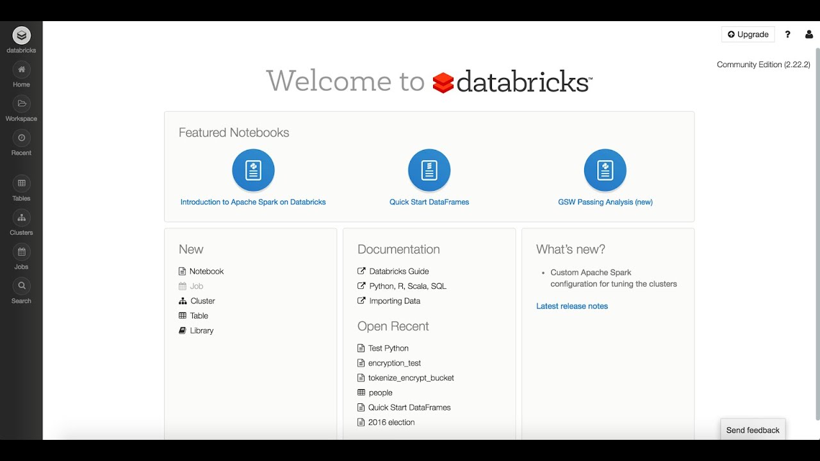820x461 pixels.
Task: Open recent notebook 2016 election
Action: pos(386,422)
